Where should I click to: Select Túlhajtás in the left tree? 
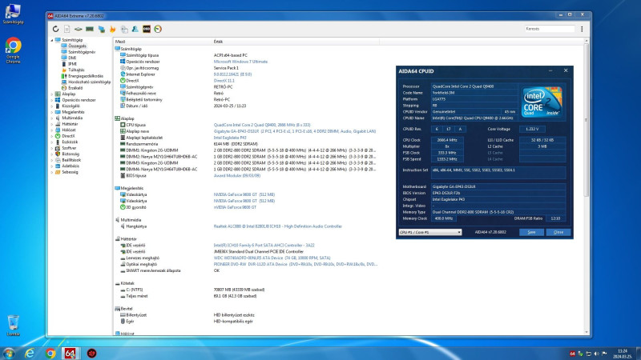(x=76, y=70)
